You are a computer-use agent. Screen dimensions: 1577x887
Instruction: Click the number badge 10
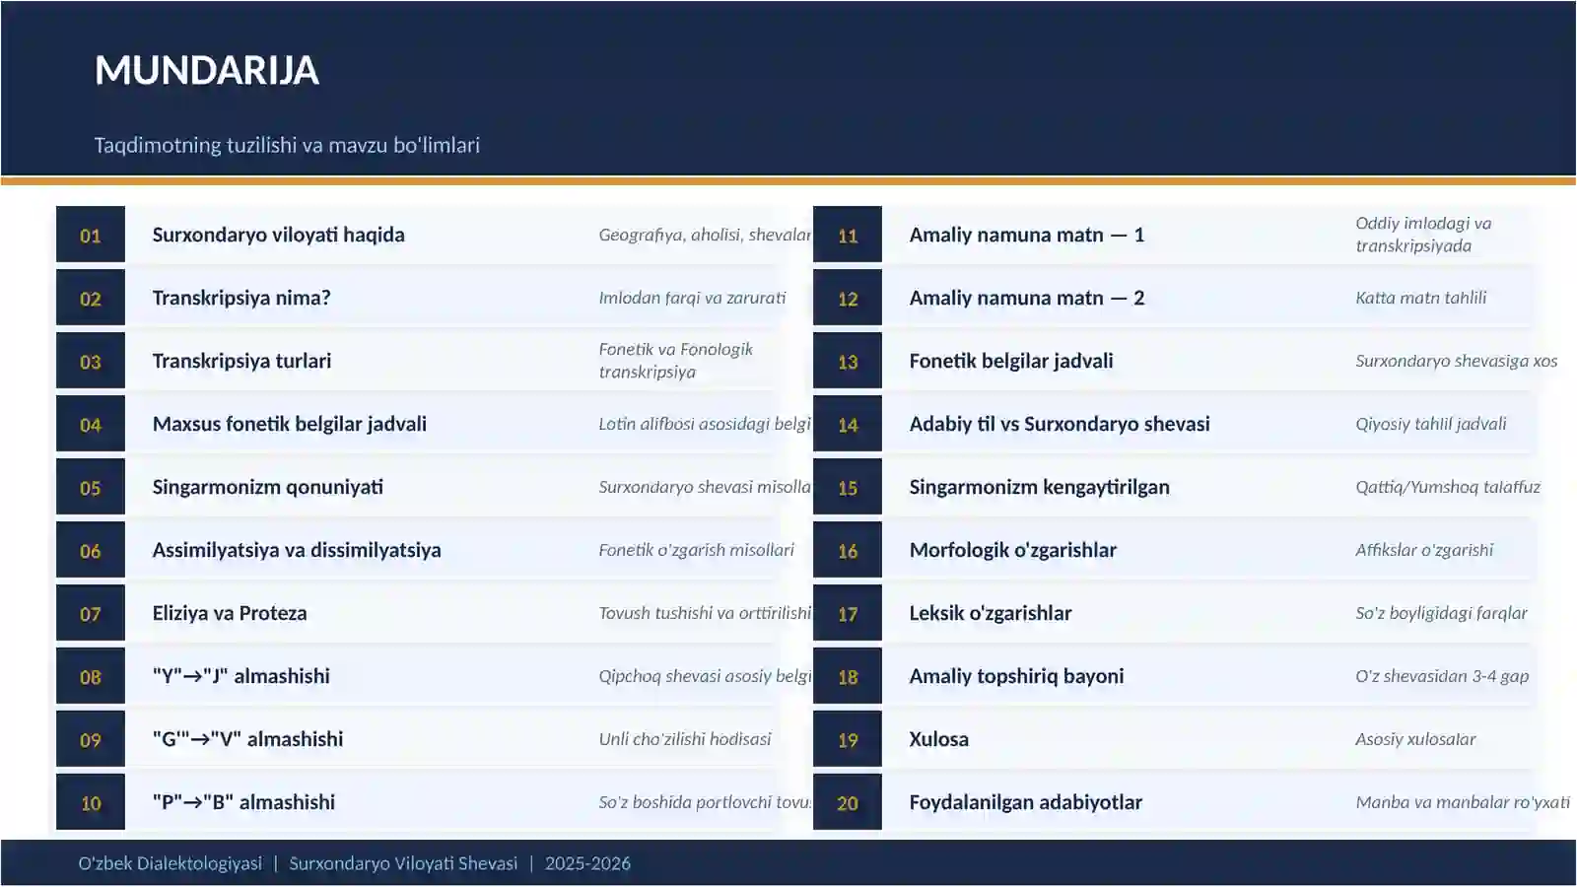[x=91, y=802]
